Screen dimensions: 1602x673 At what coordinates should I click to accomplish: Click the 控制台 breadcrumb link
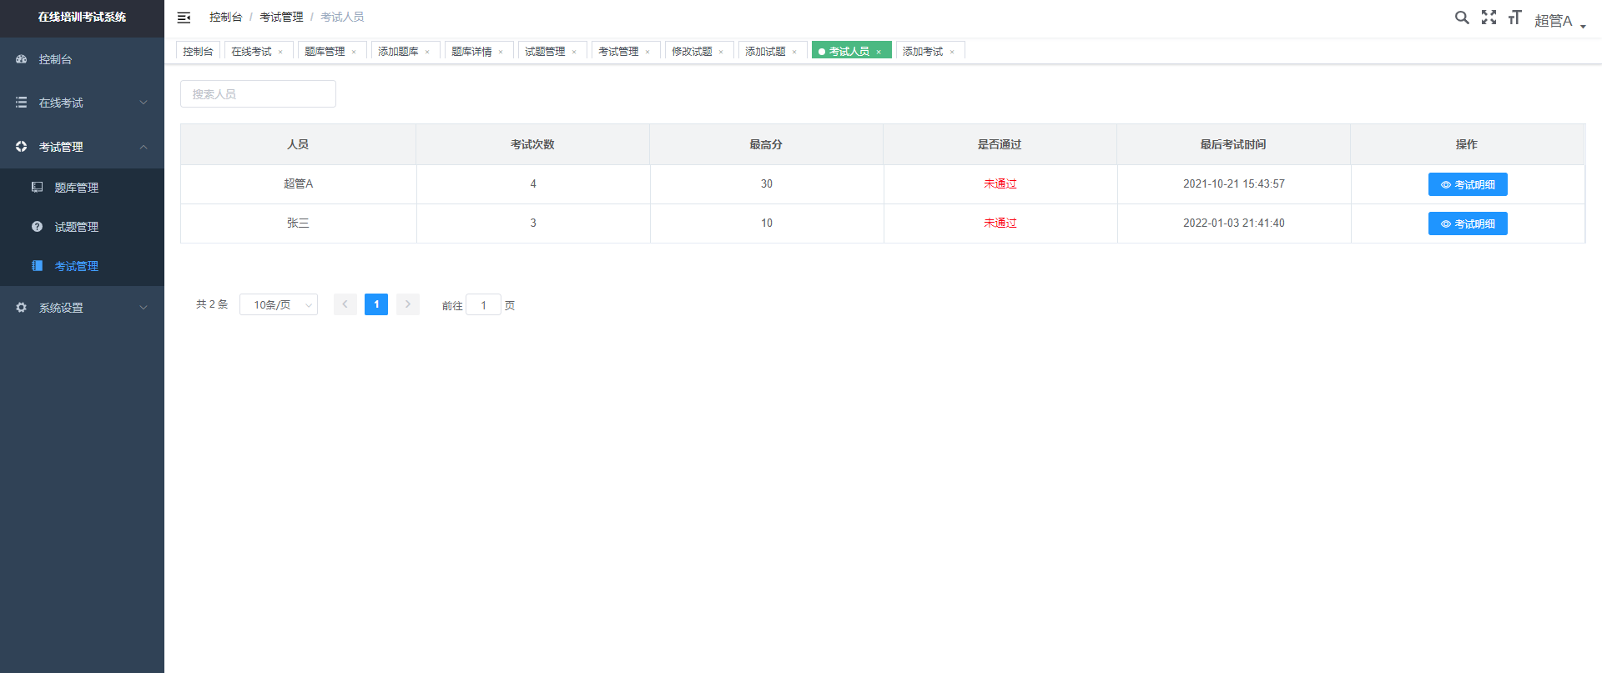tap(226, 17)
